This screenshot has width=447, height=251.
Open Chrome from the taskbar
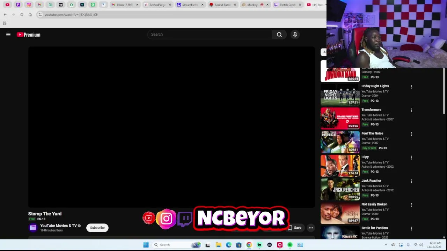[249, 245]
